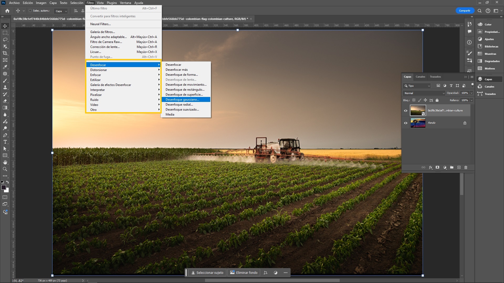
Task: Toggle lock transparent pixels icon
Action: click(414, 100)
